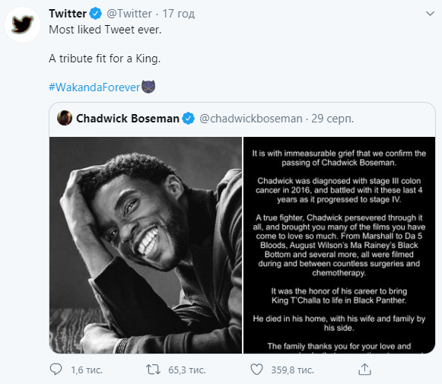Expand the tweet options chevron menu
Viewport: 442px width, 384px height.
point(430,14)
